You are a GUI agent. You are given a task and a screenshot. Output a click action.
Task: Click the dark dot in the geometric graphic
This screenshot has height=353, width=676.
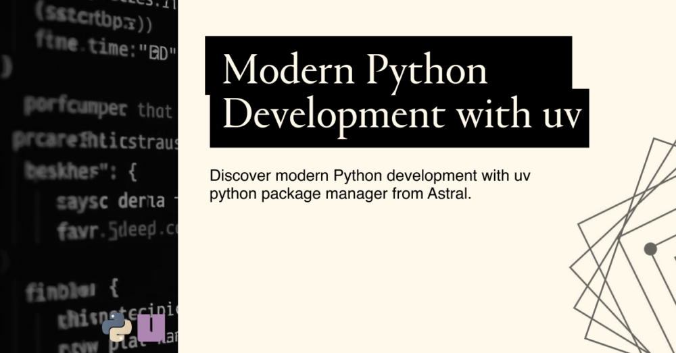point(650,249)
